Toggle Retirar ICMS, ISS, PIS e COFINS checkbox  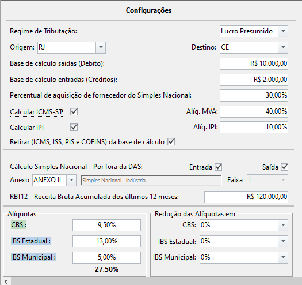[171, 142]
